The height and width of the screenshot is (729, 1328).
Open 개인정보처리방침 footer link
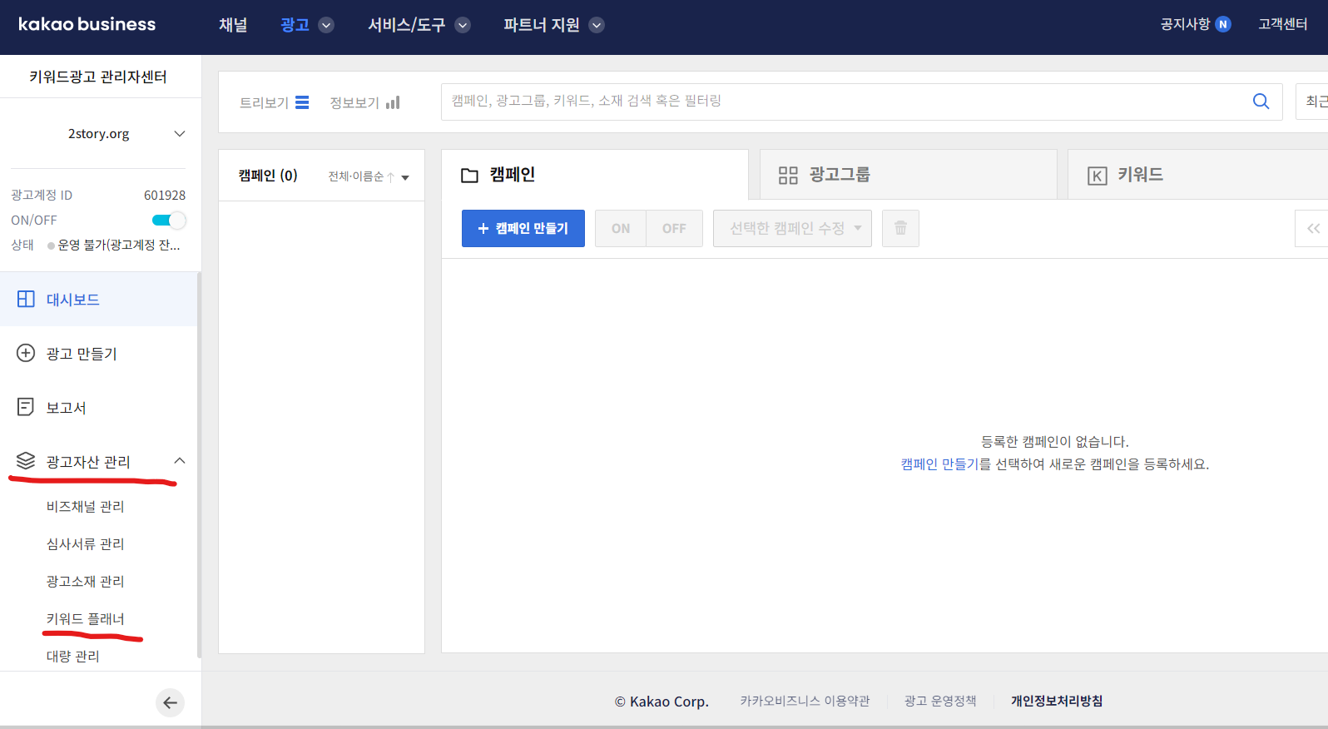coord(1057,702)
